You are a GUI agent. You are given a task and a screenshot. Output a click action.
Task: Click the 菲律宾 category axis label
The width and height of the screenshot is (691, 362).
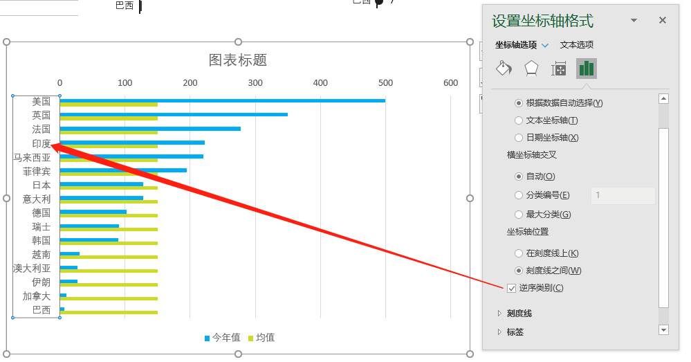37,171
